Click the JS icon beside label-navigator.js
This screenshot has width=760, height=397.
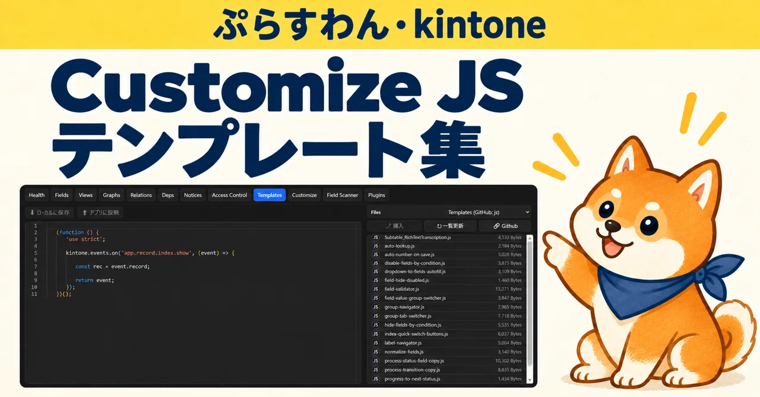(375, 342)
